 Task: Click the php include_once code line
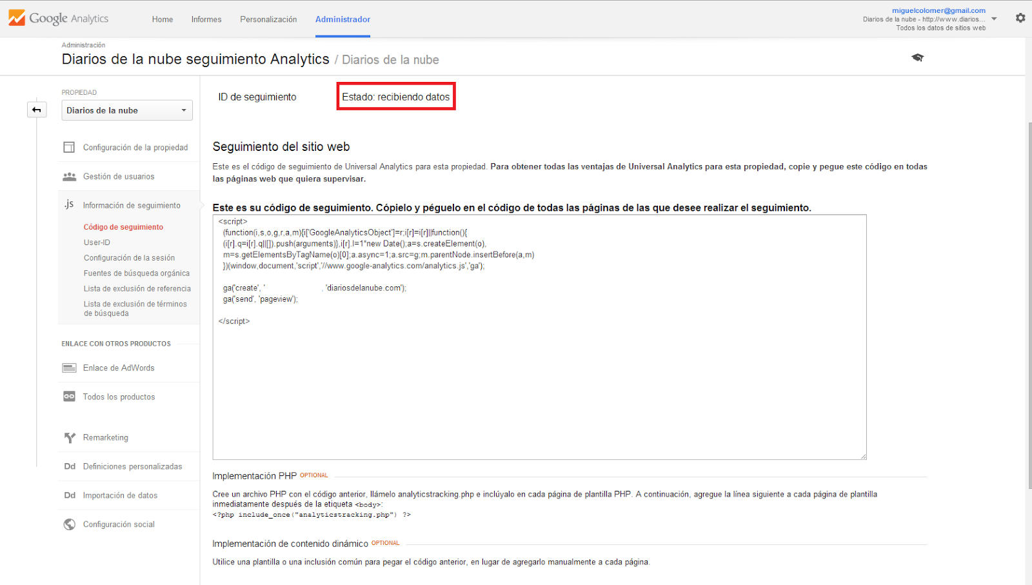click(x=312, y=515)
